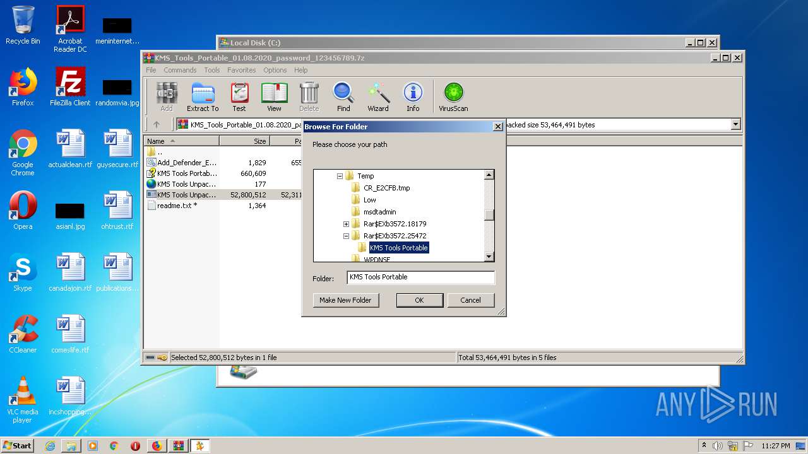Select readme.txt in the archive list

(x=177, y=206)
